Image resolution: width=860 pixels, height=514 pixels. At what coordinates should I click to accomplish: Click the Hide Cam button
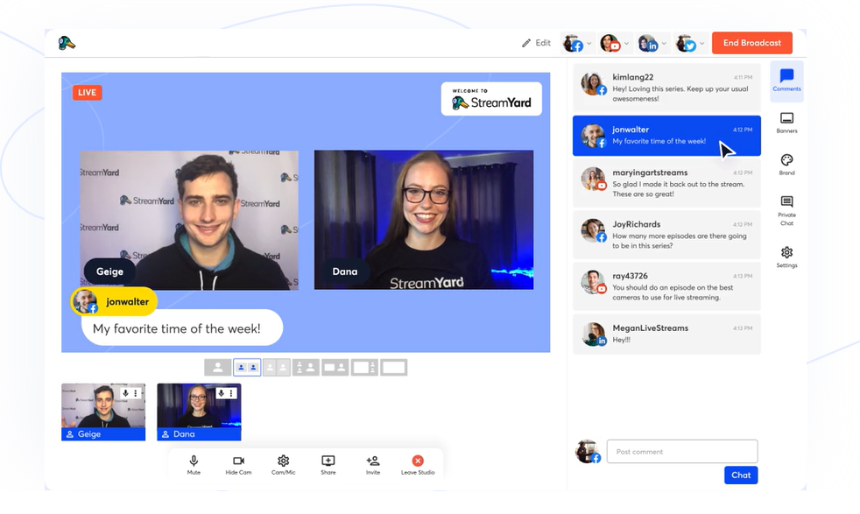click(238, 465)
